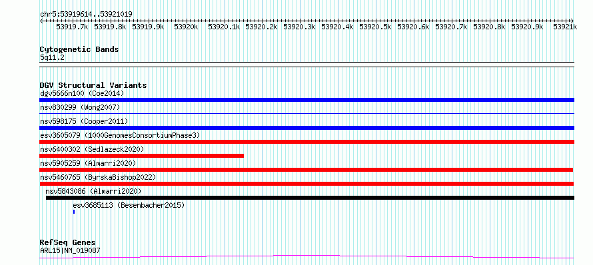Click the DGV Structural Variants track title

tap(93, 85)
